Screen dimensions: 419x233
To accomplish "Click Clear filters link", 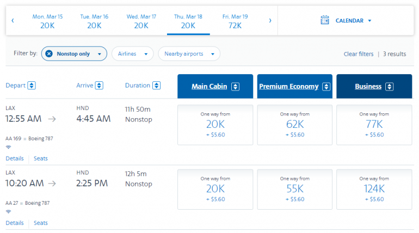I will tap(358, 54).
